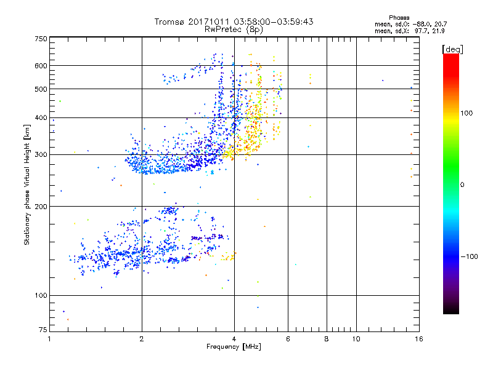Click the x-axis tick label '4'
The height and width of the screenshot is (369, 493).
(234, 339)
